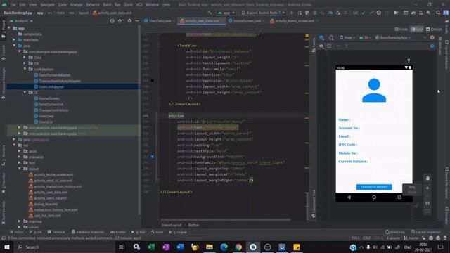
Task: Toggle the Project tool window side tab
Action: [x=4, y=29]
